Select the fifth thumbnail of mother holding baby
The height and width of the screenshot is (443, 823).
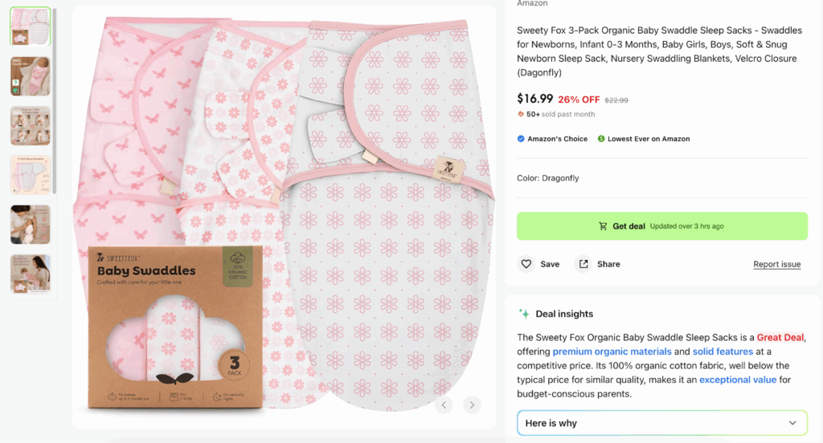30,225
